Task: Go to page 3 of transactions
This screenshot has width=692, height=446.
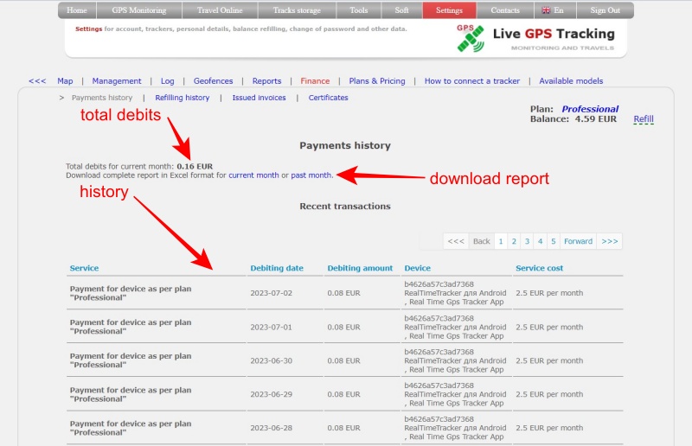Action: click(527, 241)
